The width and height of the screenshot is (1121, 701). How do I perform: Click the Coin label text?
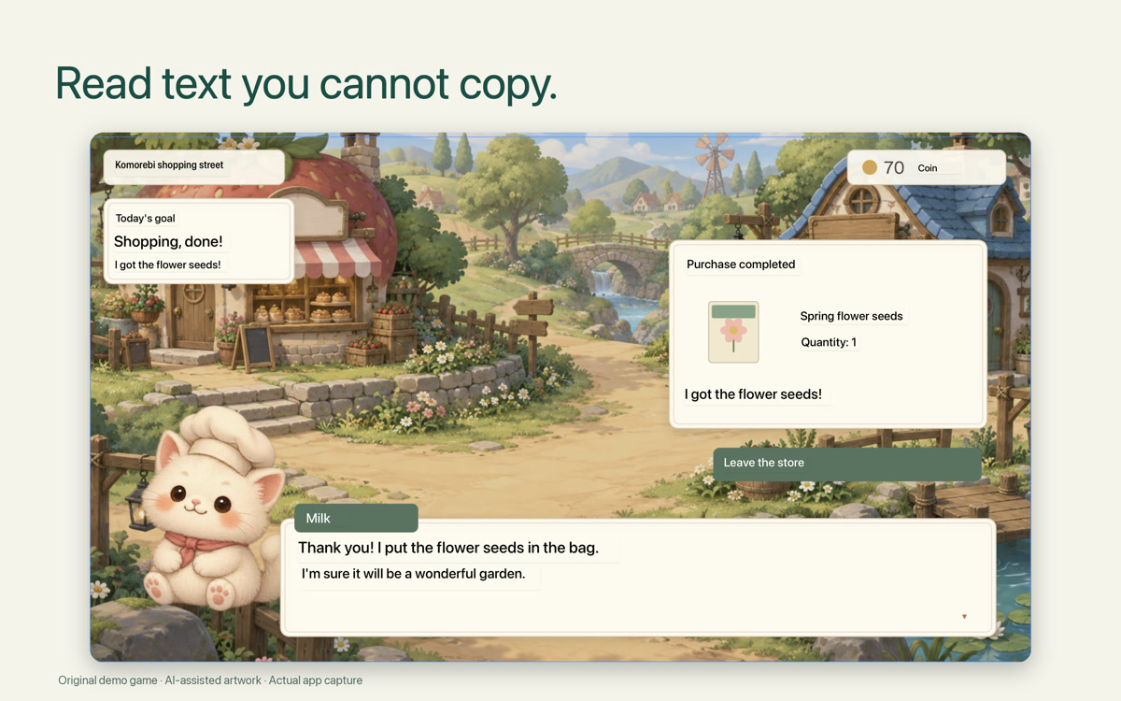point(928,168)
